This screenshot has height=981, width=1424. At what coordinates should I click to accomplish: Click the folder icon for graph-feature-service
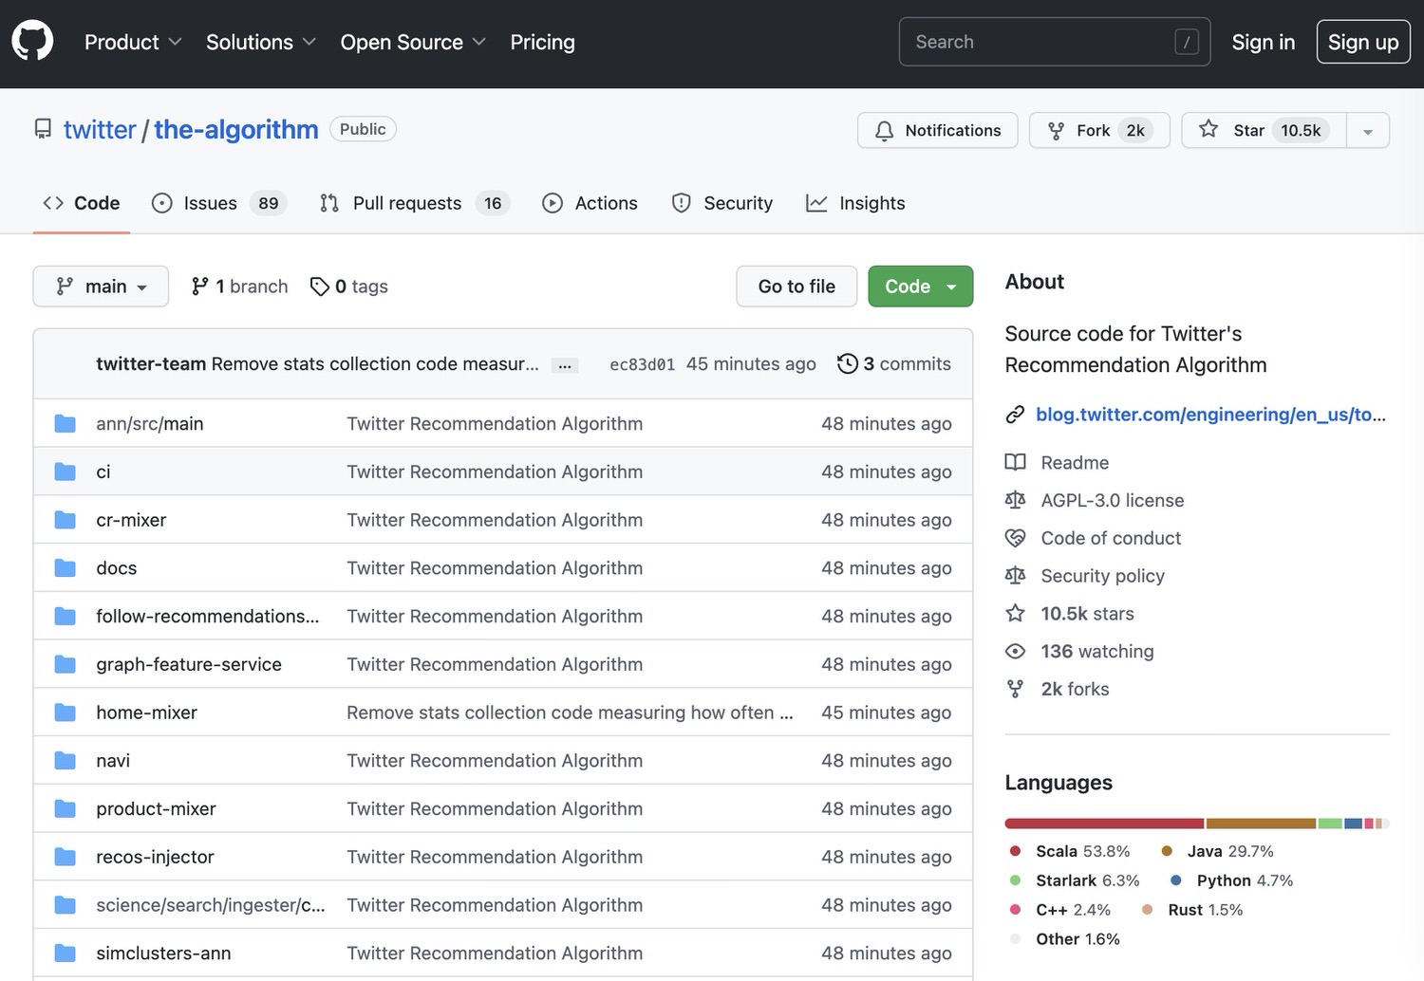[x=65, y=664]
